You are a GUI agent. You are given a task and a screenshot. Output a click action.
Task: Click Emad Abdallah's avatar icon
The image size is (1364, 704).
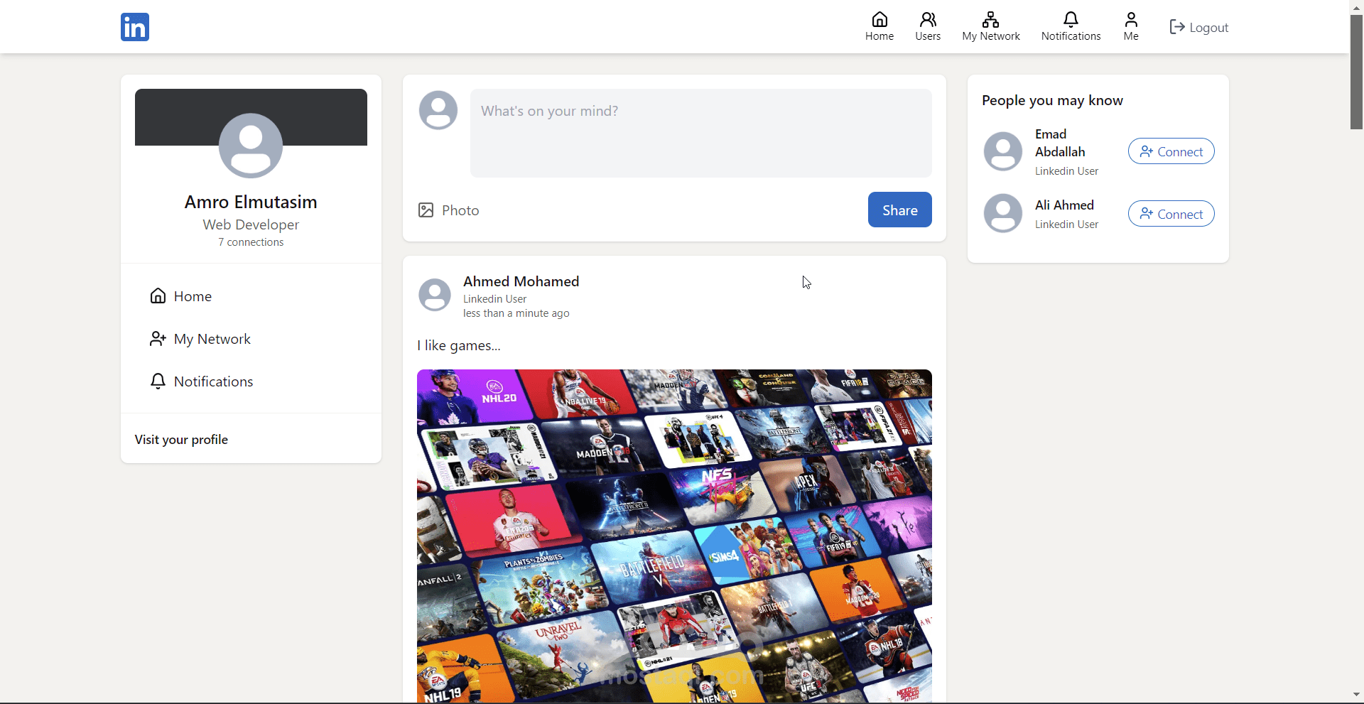(x=1003, y=151)
